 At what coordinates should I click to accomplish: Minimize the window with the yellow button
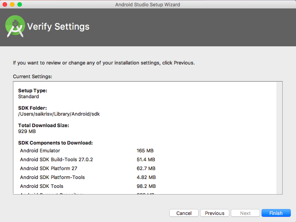pyautogui.click(x=12, y=4)
